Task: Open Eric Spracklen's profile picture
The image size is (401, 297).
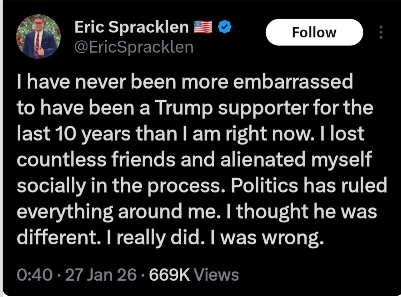Action: (38, 37)
